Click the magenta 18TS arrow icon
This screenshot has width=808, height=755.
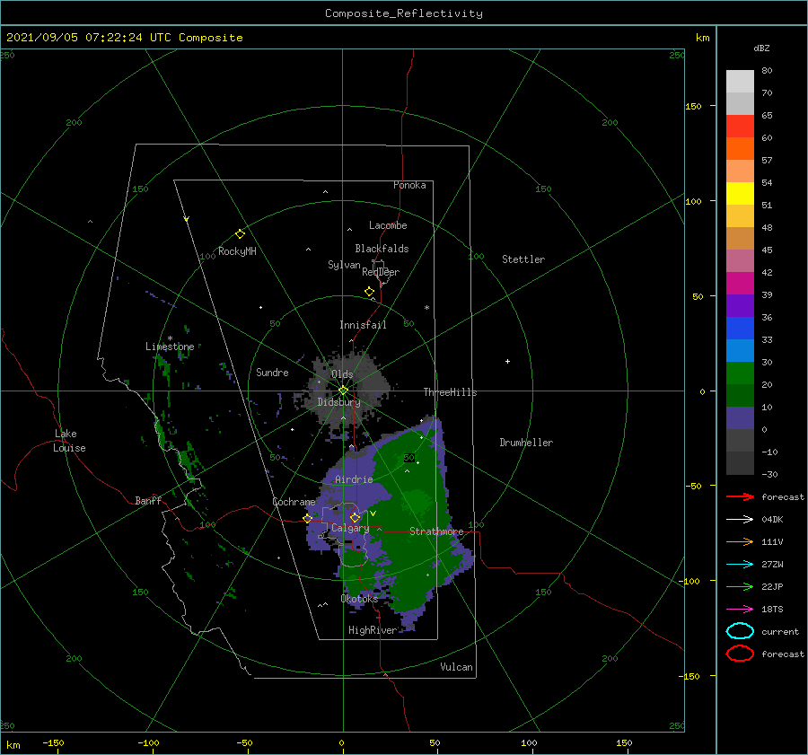tap(740, 610)
